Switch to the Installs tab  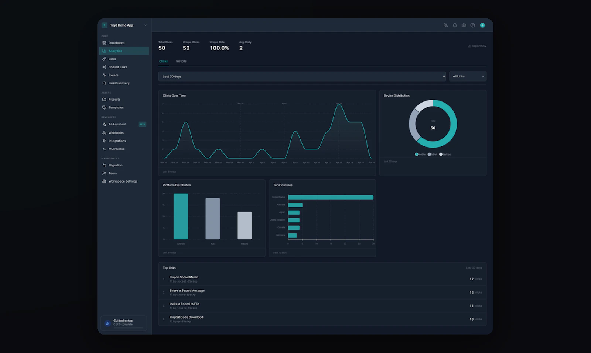(181, 61)
